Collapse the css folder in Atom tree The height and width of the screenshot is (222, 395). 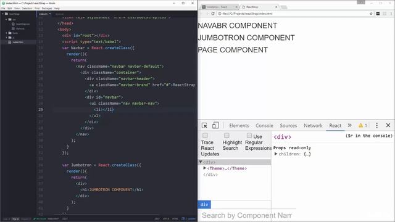pos(6,19)
